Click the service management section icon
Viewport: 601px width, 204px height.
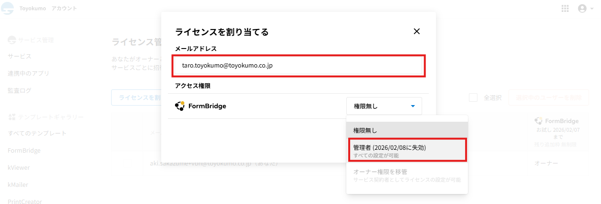[12, 40]
